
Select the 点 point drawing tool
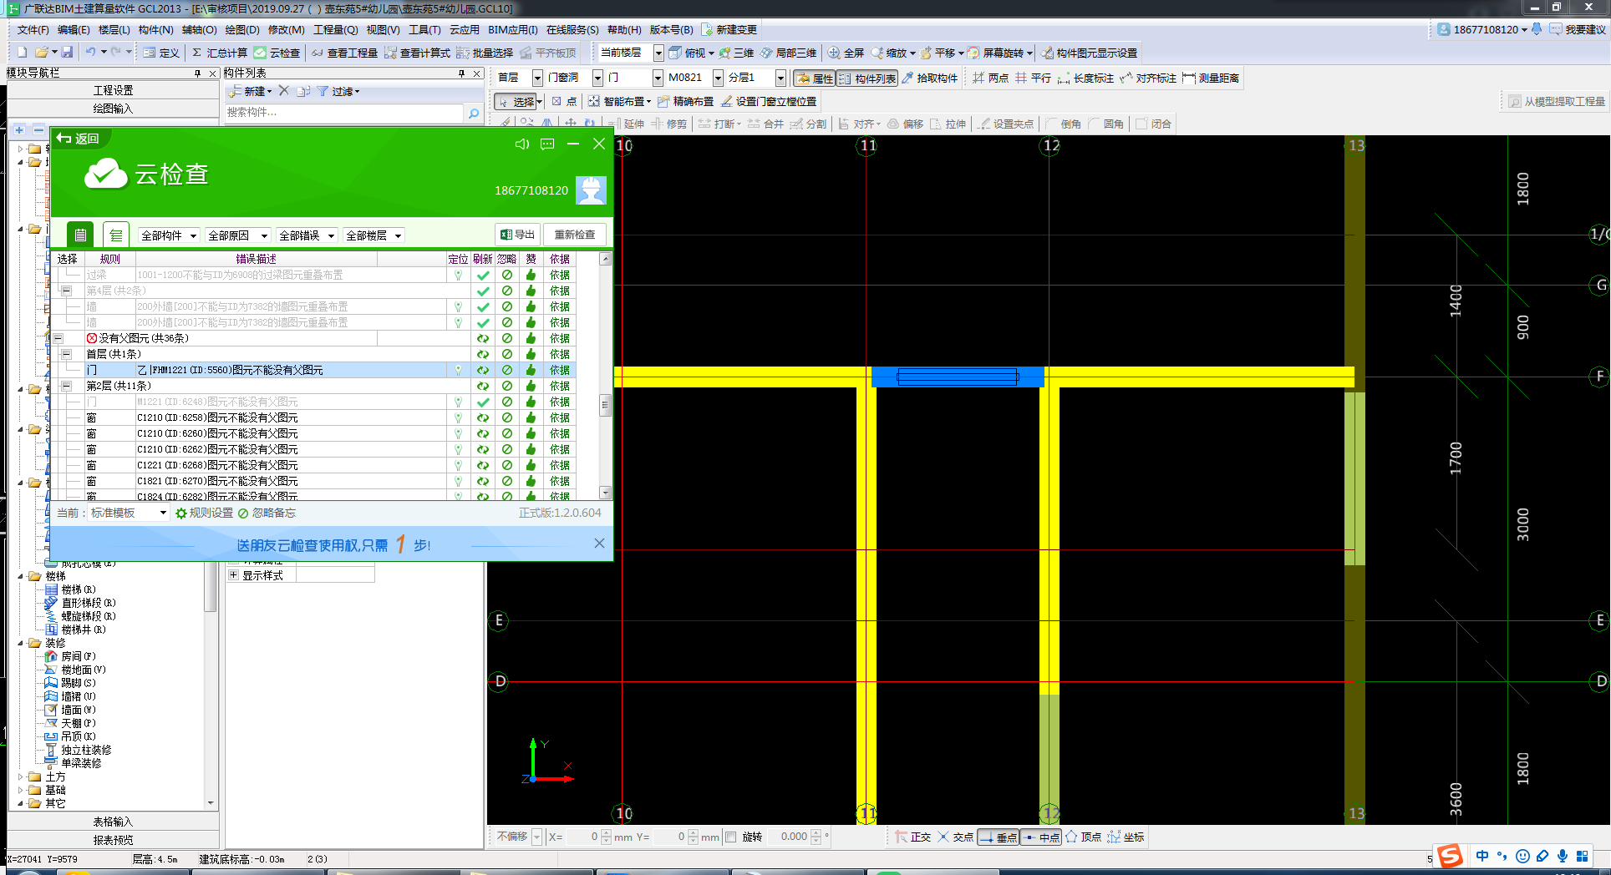click(x=565, y=101)
